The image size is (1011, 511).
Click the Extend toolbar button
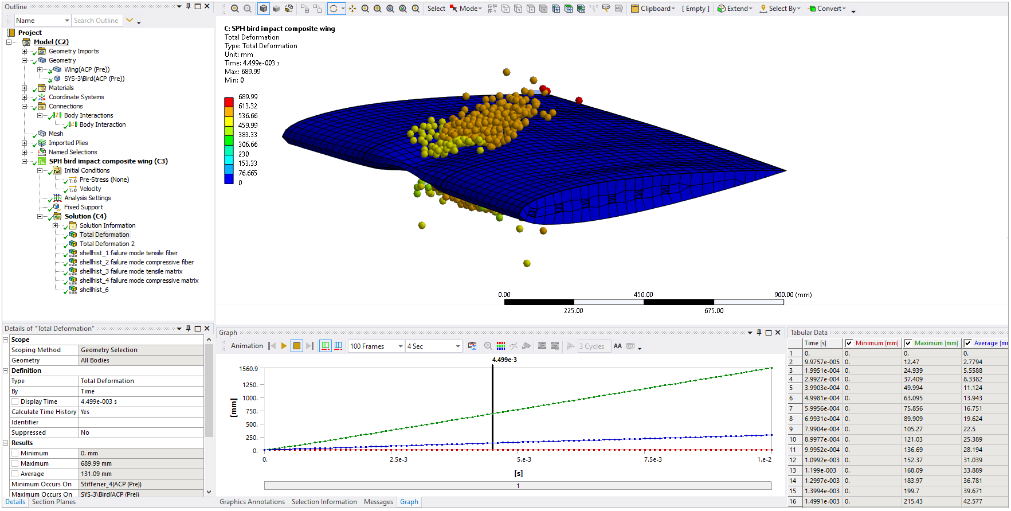tap(735, 9)
